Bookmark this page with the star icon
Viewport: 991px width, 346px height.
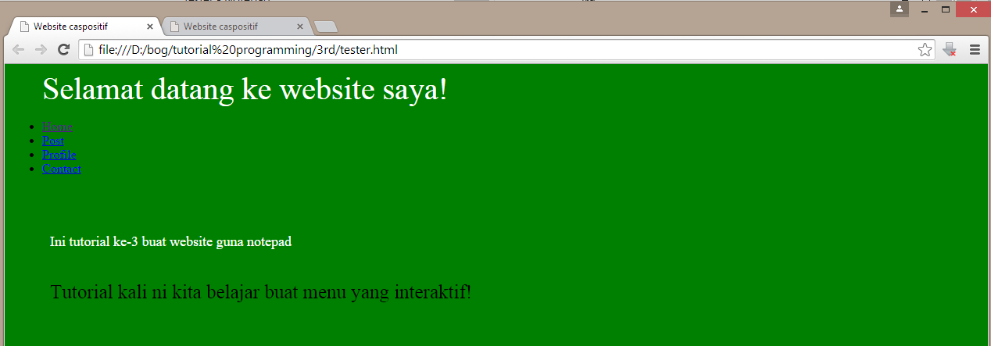pos(925,50)
